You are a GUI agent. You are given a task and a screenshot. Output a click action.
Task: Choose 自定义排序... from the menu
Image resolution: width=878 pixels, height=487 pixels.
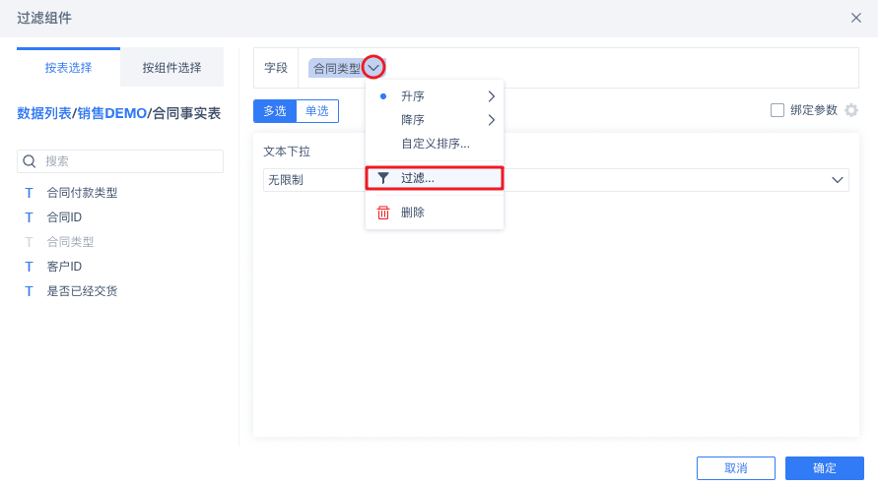(x=435, y=144)
